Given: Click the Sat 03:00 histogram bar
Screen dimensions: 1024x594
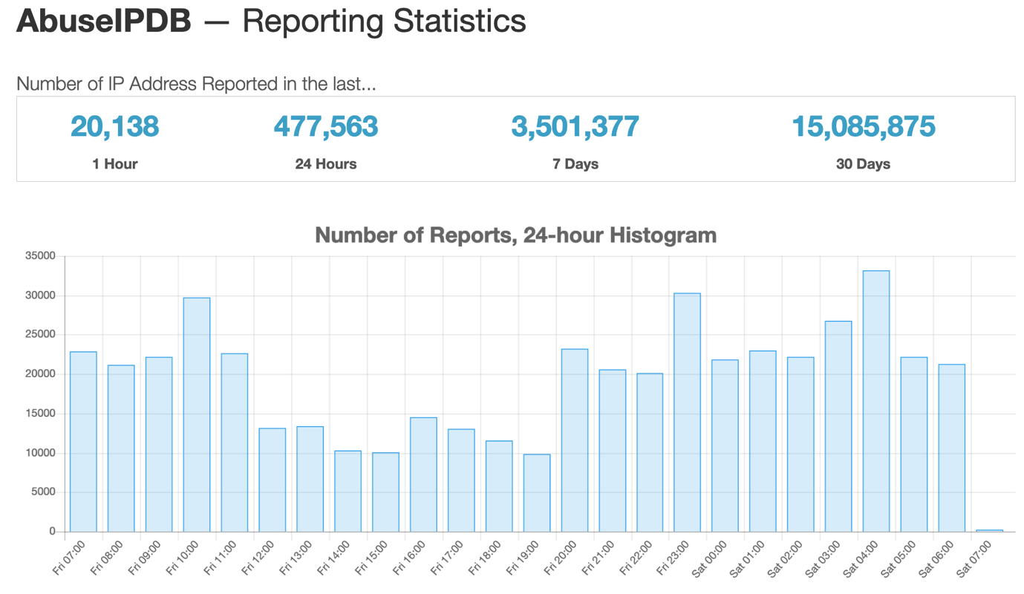Looking at the screenshot, I should click(x=839, y=426).
